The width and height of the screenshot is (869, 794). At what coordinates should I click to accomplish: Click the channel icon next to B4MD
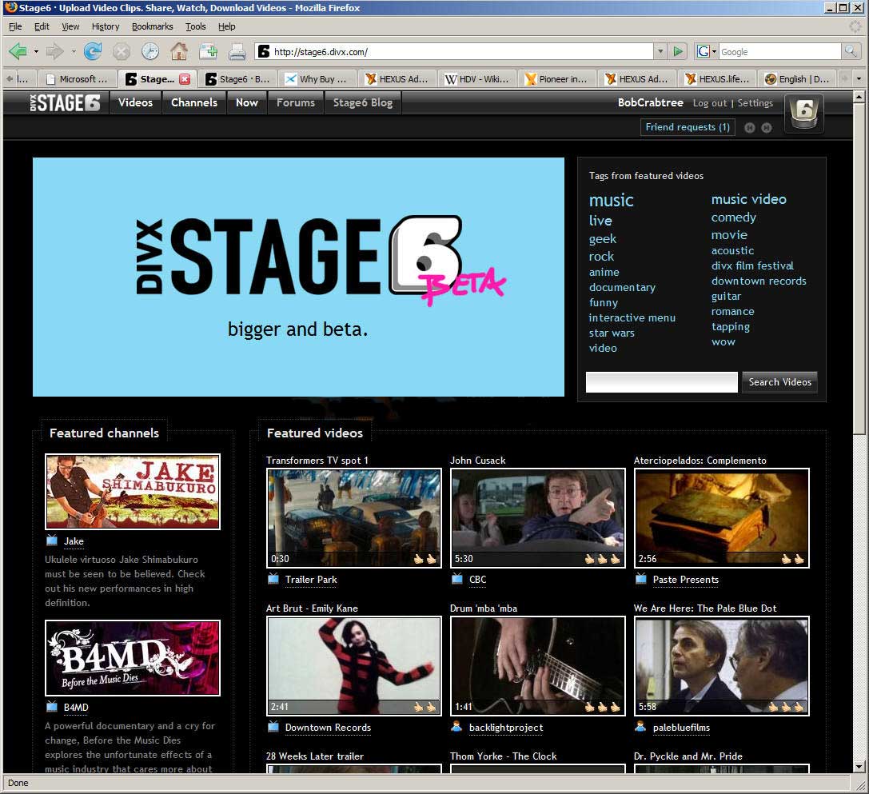tap(51, 706)
